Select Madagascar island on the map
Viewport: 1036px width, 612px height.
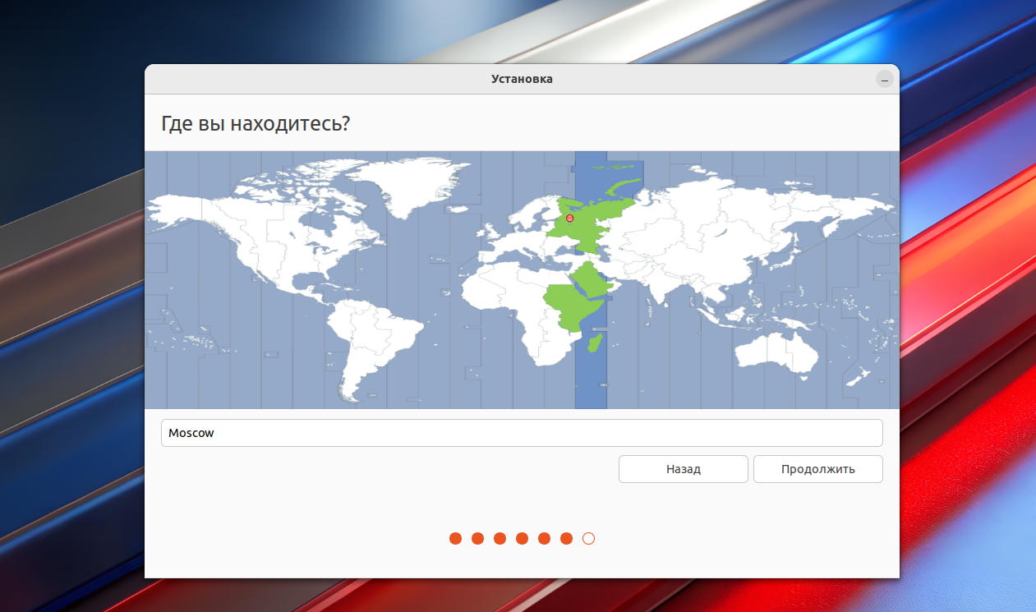pyautogui.click(x=598, y=340)
